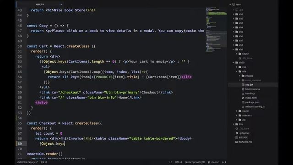Collapse the react project root
293x165 pixels.
tap(230, 4)
